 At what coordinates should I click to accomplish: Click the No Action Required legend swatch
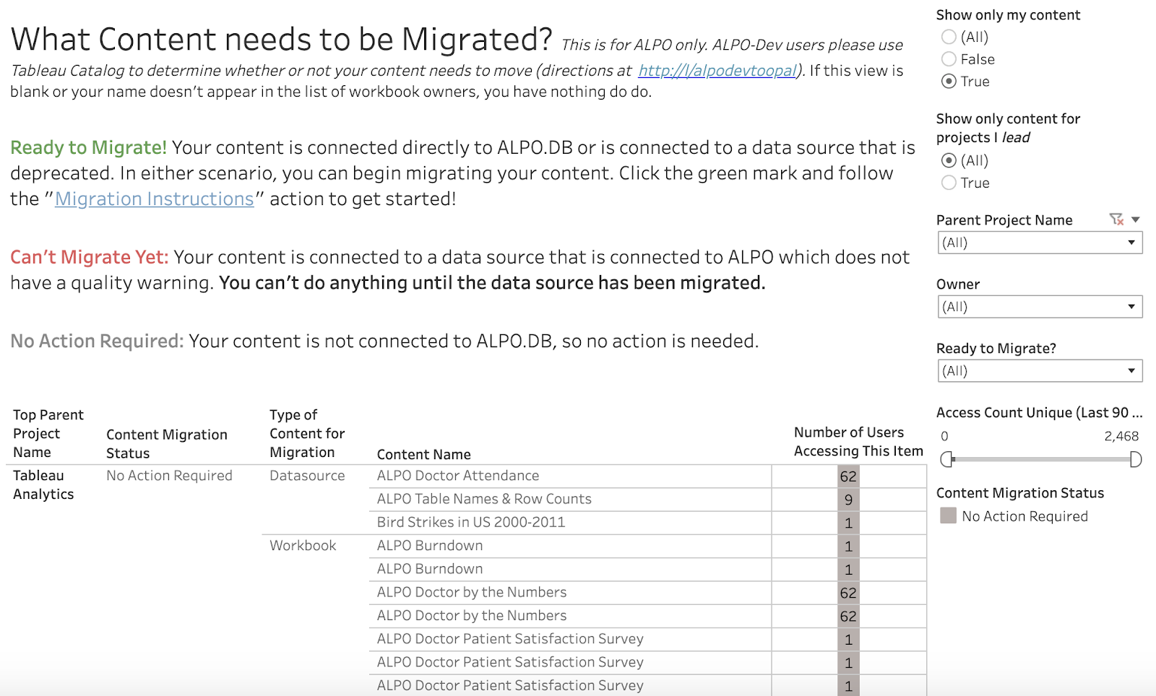click(x=949, y=516)
